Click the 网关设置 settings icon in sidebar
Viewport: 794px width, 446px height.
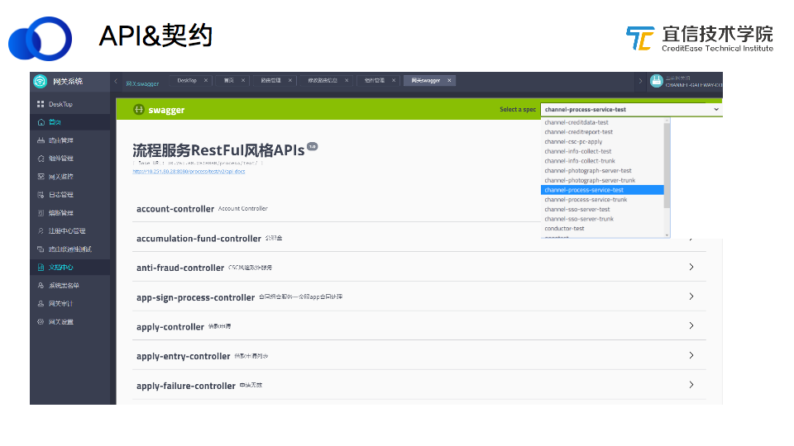pyautogui.click(x=41, y=321)
